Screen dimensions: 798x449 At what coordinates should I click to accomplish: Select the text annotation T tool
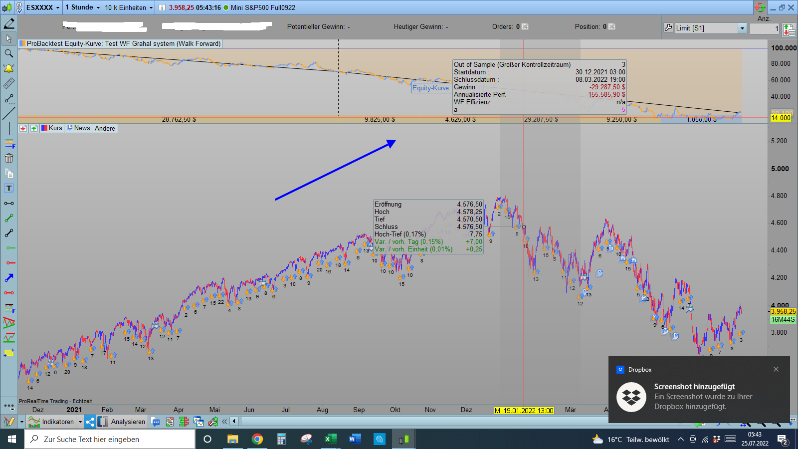point(9,188)
